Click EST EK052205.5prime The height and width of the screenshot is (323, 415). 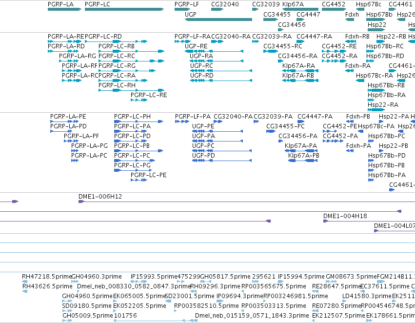point(139,306)
